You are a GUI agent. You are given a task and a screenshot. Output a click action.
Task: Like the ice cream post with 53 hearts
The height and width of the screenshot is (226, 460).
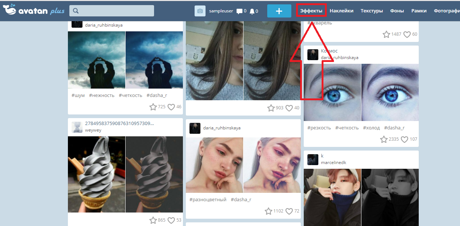171,220
